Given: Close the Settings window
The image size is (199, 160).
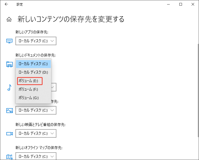Looking at the screenshot, I should (x=193, y=4).
